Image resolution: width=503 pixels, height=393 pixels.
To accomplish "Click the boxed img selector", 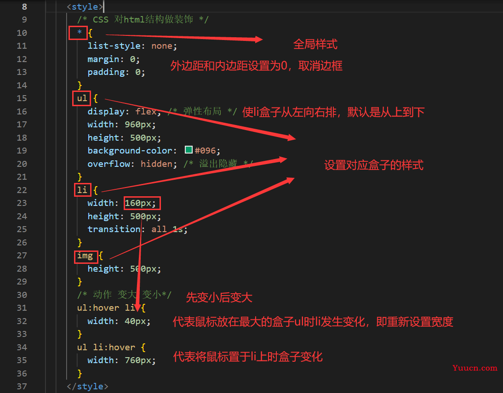I will [x=86, y=256].
